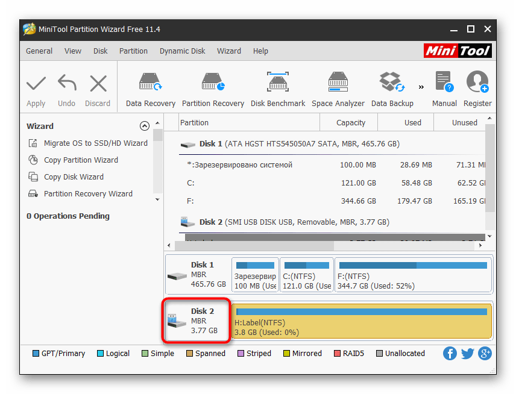
Task: Collapse the Wizard panel section
Action: click(144, 127)
